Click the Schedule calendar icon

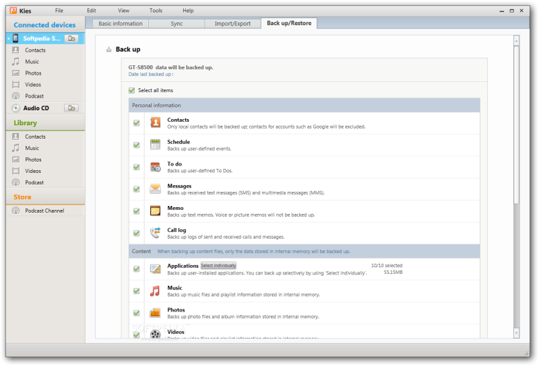point(156,144)
